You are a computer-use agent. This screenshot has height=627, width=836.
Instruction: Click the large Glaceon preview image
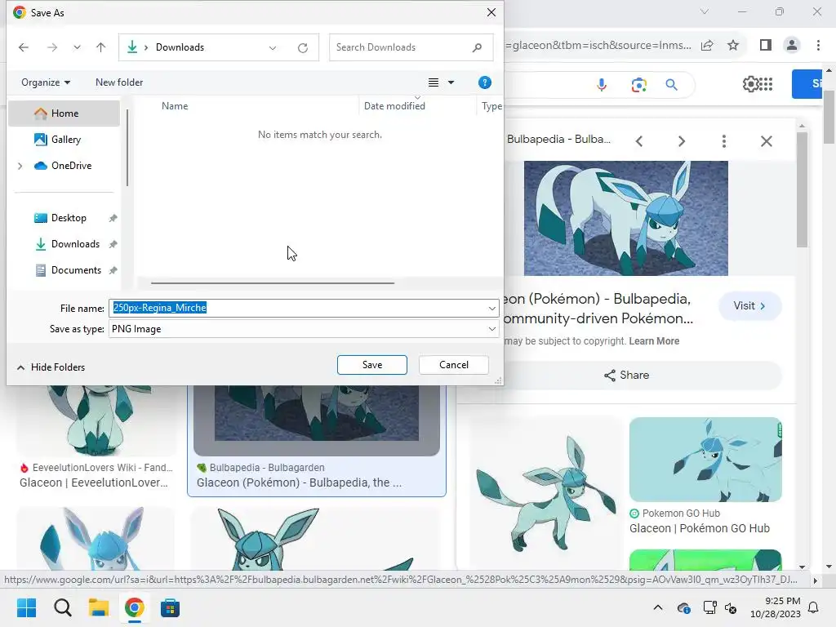coord(626,219)
